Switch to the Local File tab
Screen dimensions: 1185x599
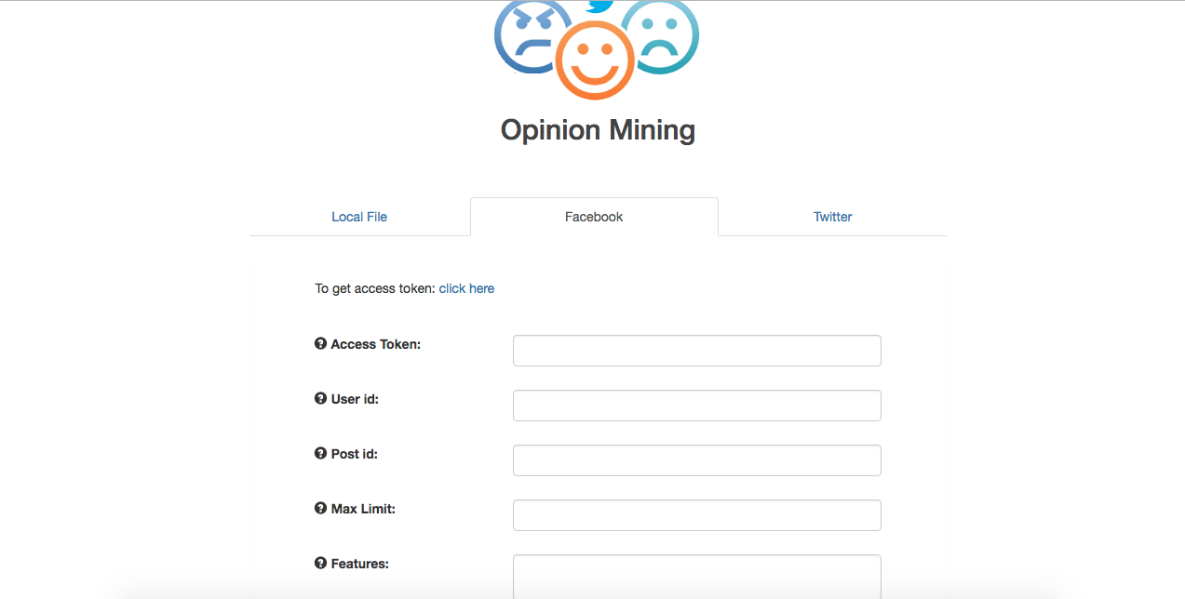(359, 217)
